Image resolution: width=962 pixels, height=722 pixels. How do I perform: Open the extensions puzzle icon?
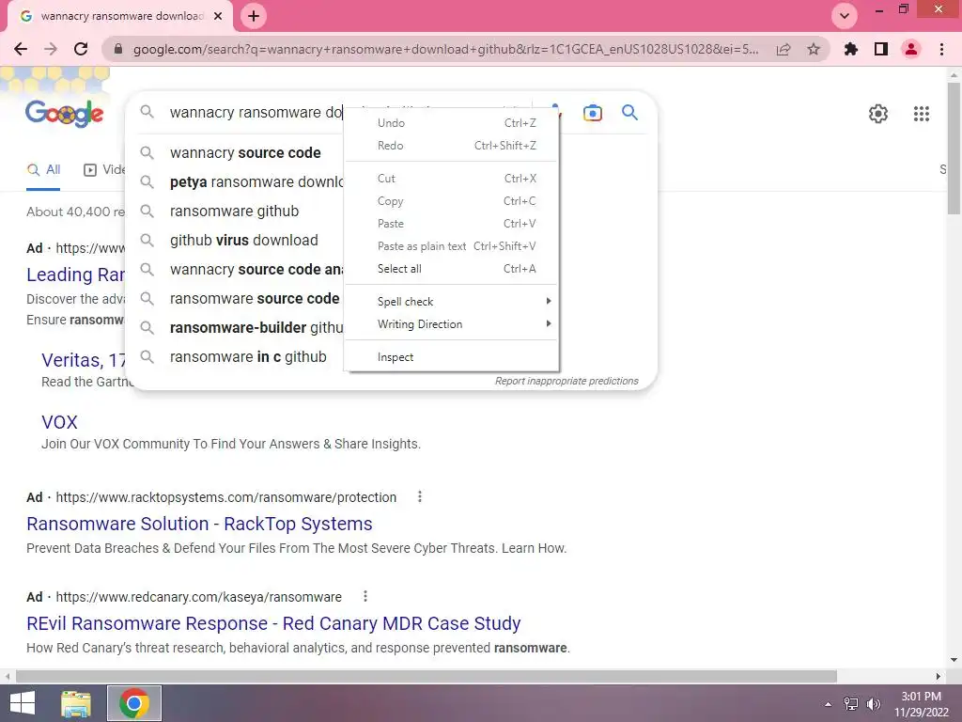point(850,49)
